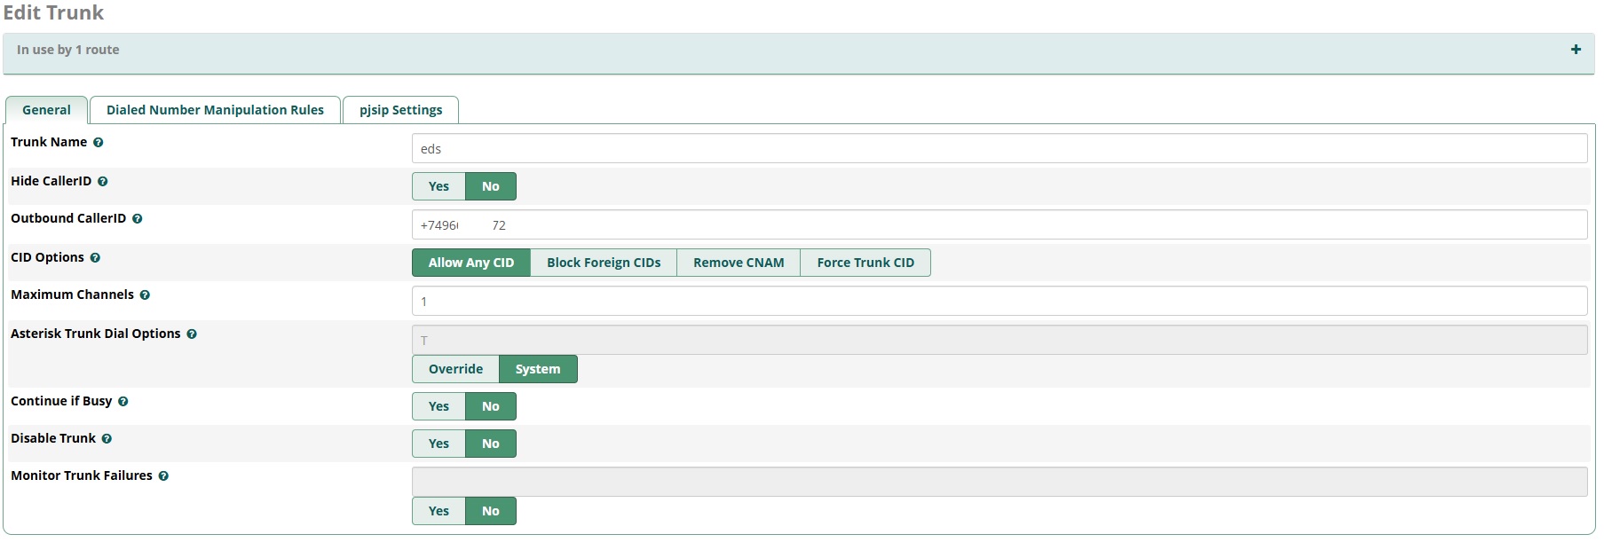This screenshot has height=550, width=1604.
Task: Set Disable Trunk to Yes
Action: [x=439, y=444]
